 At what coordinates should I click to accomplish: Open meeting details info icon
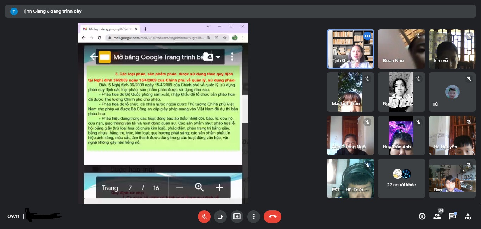point(422,217)
